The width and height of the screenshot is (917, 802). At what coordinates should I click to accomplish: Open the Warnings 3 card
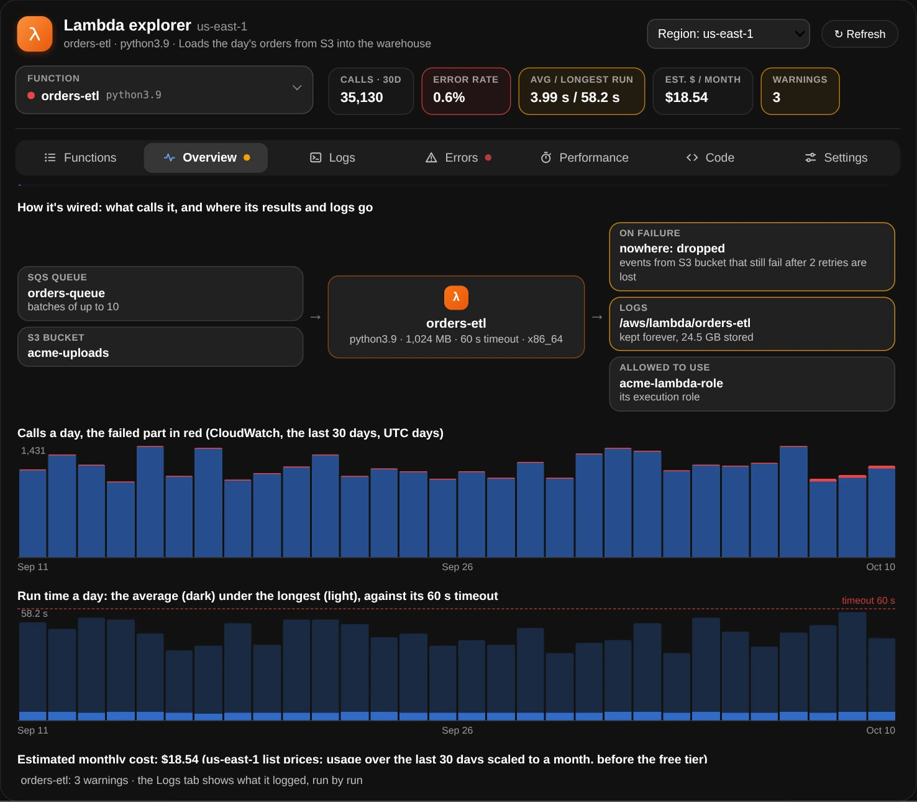tap(800, 91)
